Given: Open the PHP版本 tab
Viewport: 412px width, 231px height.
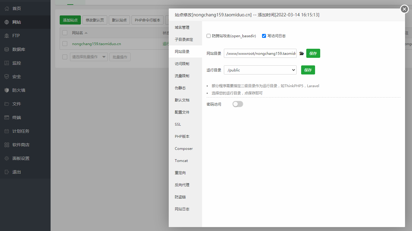Looking at the screenshot, I should click(182, 137).
